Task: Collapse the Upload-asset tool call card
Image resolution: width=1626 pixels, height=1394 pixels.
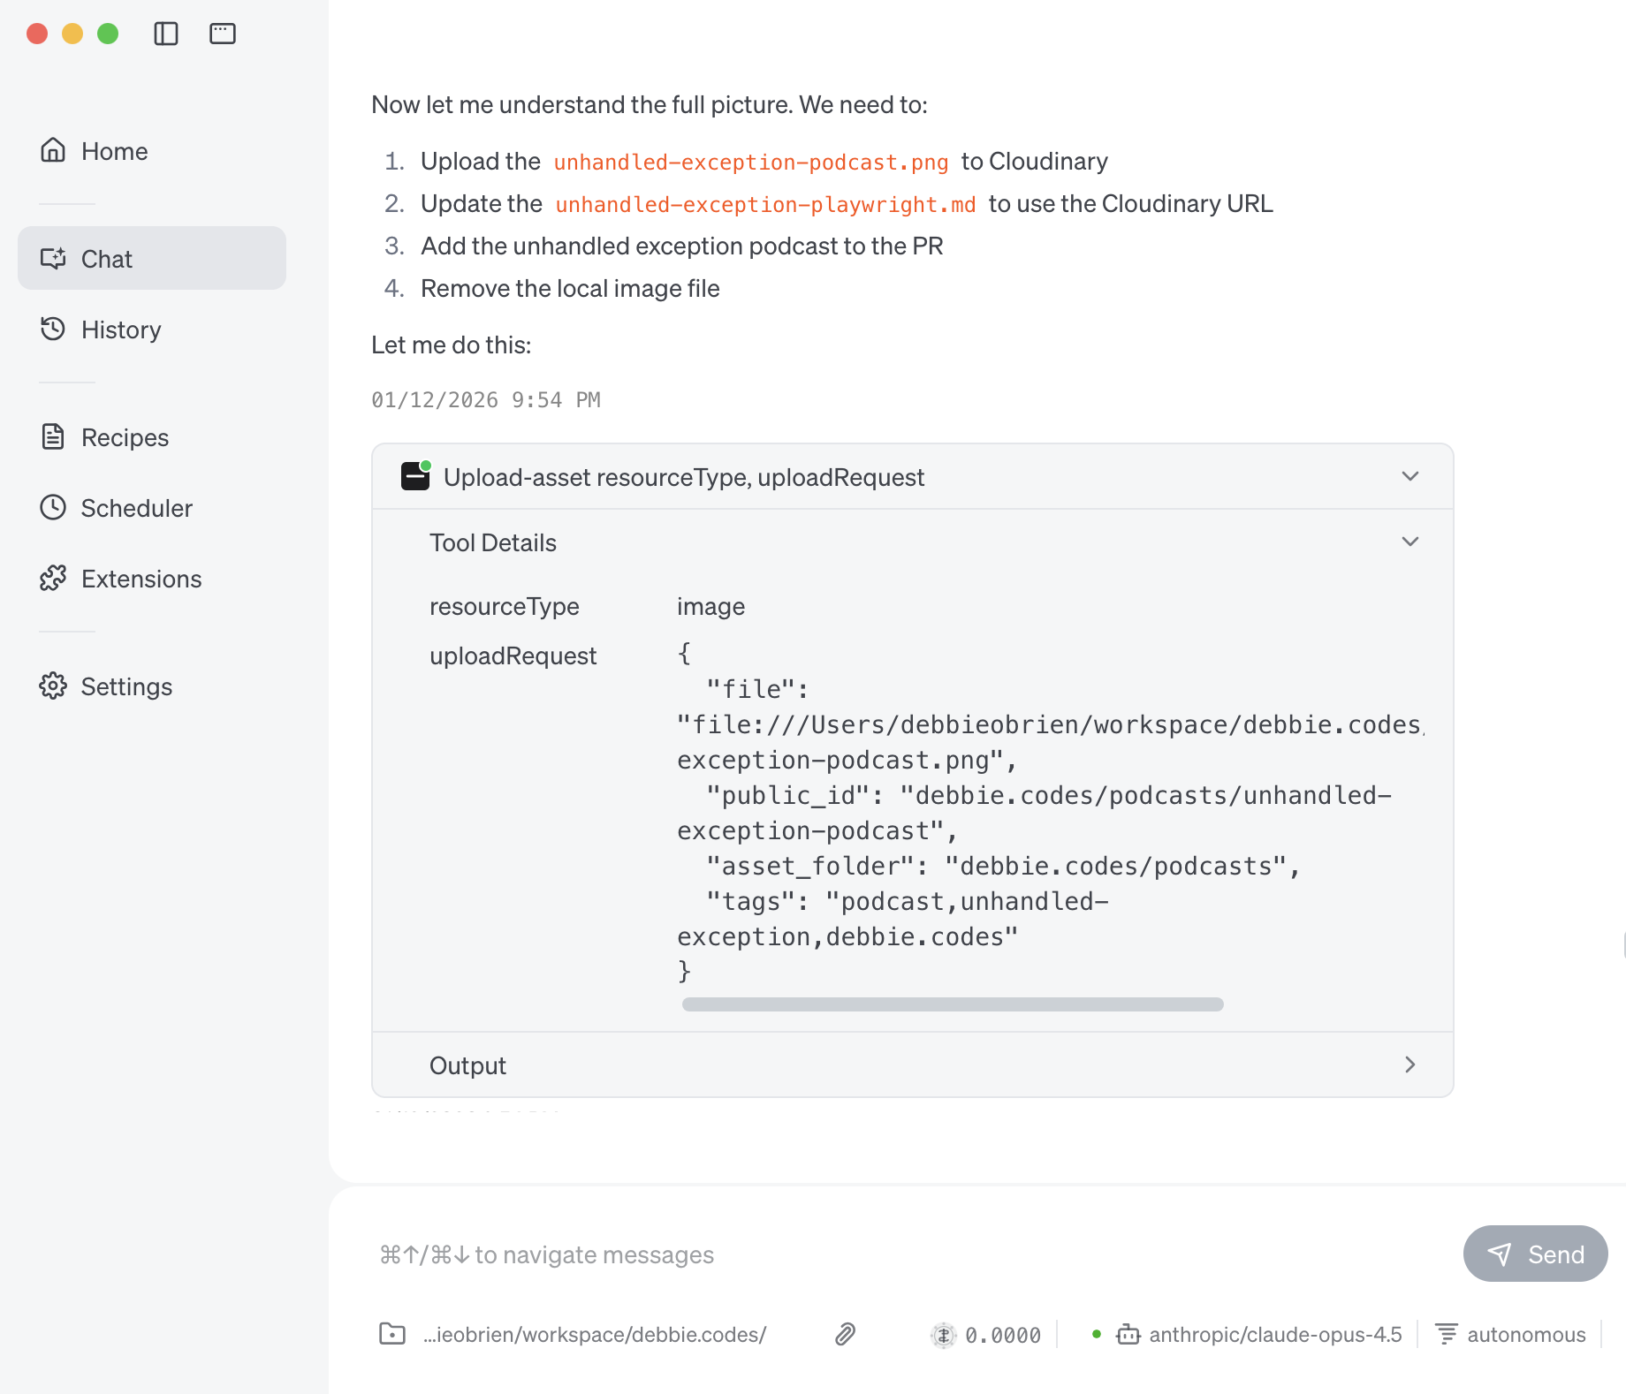Action: tap(1410, 476)
